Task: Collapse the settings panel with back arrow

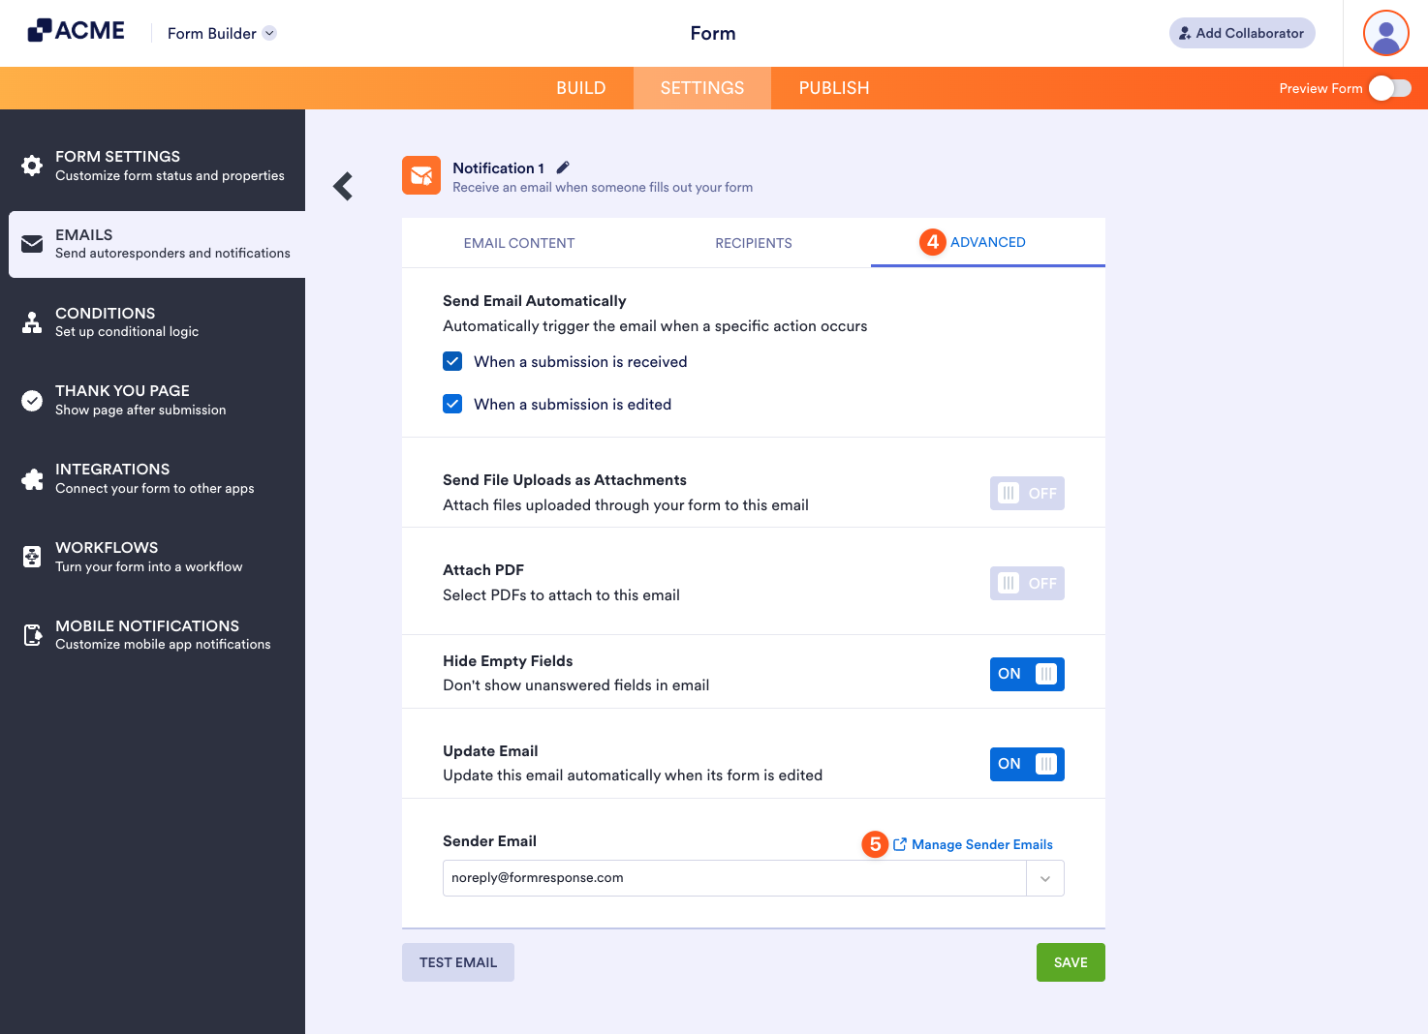Action: [x=342, y=186]
